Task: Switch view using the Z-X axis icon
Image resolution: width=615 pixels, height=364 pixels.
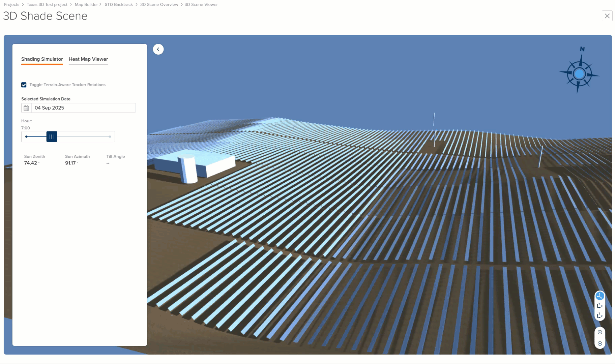Action: (x=600, y=316)
